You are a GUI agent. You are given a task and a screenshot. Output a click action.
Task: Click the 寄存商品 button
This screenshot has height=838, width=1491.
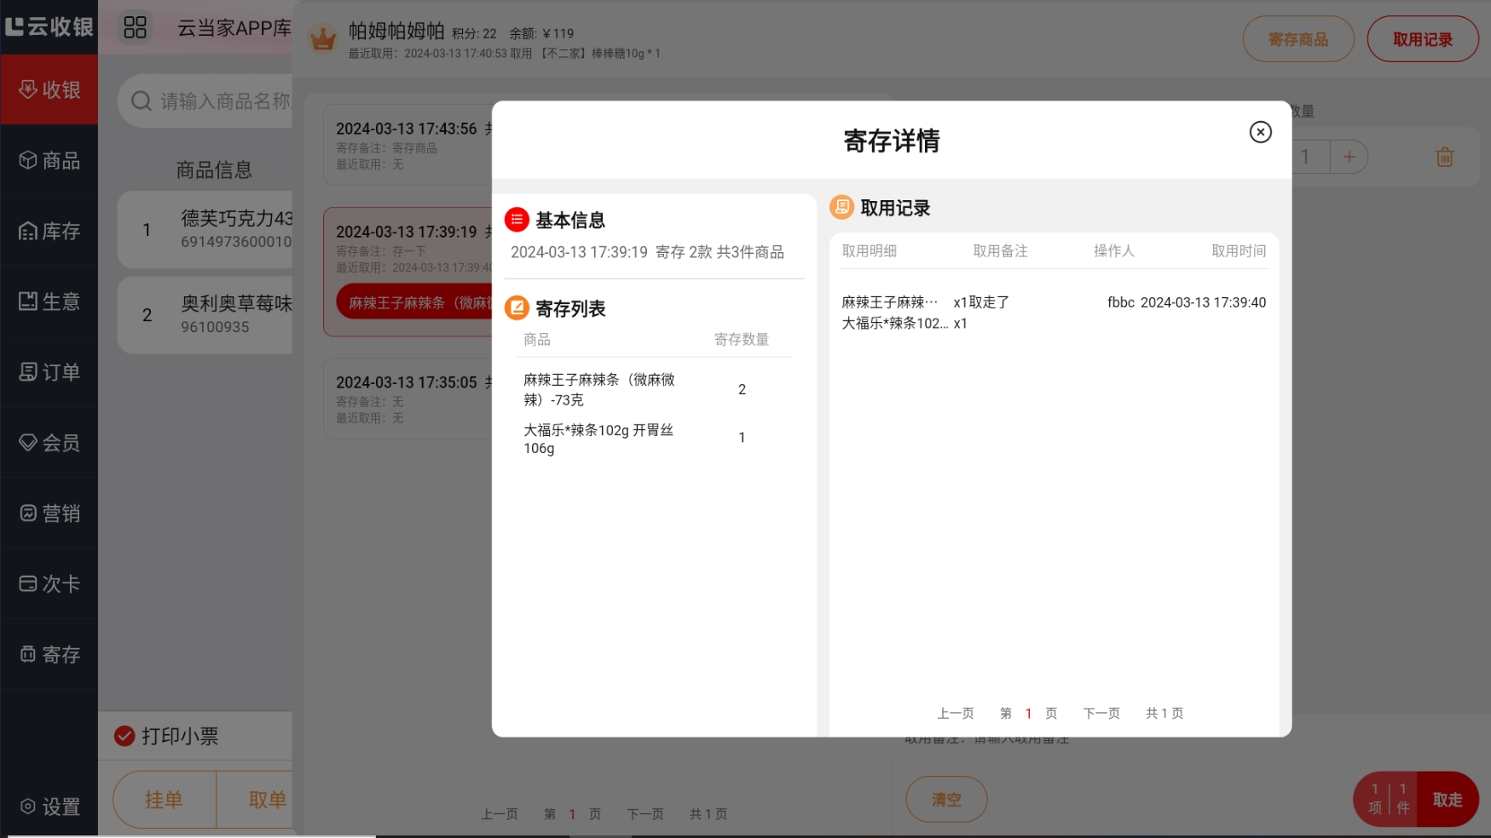pos(1297,39)
